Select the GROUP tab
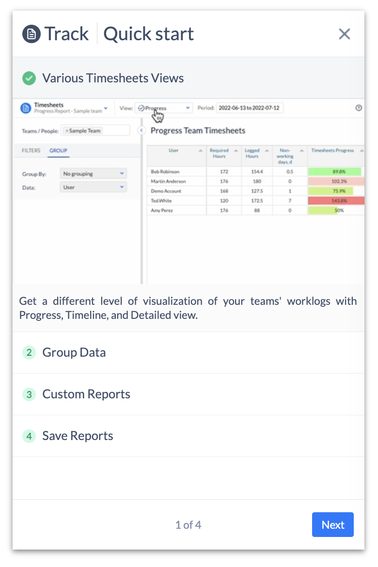The width and height of the screenshot is (378, 567). (x=58, y=151)
